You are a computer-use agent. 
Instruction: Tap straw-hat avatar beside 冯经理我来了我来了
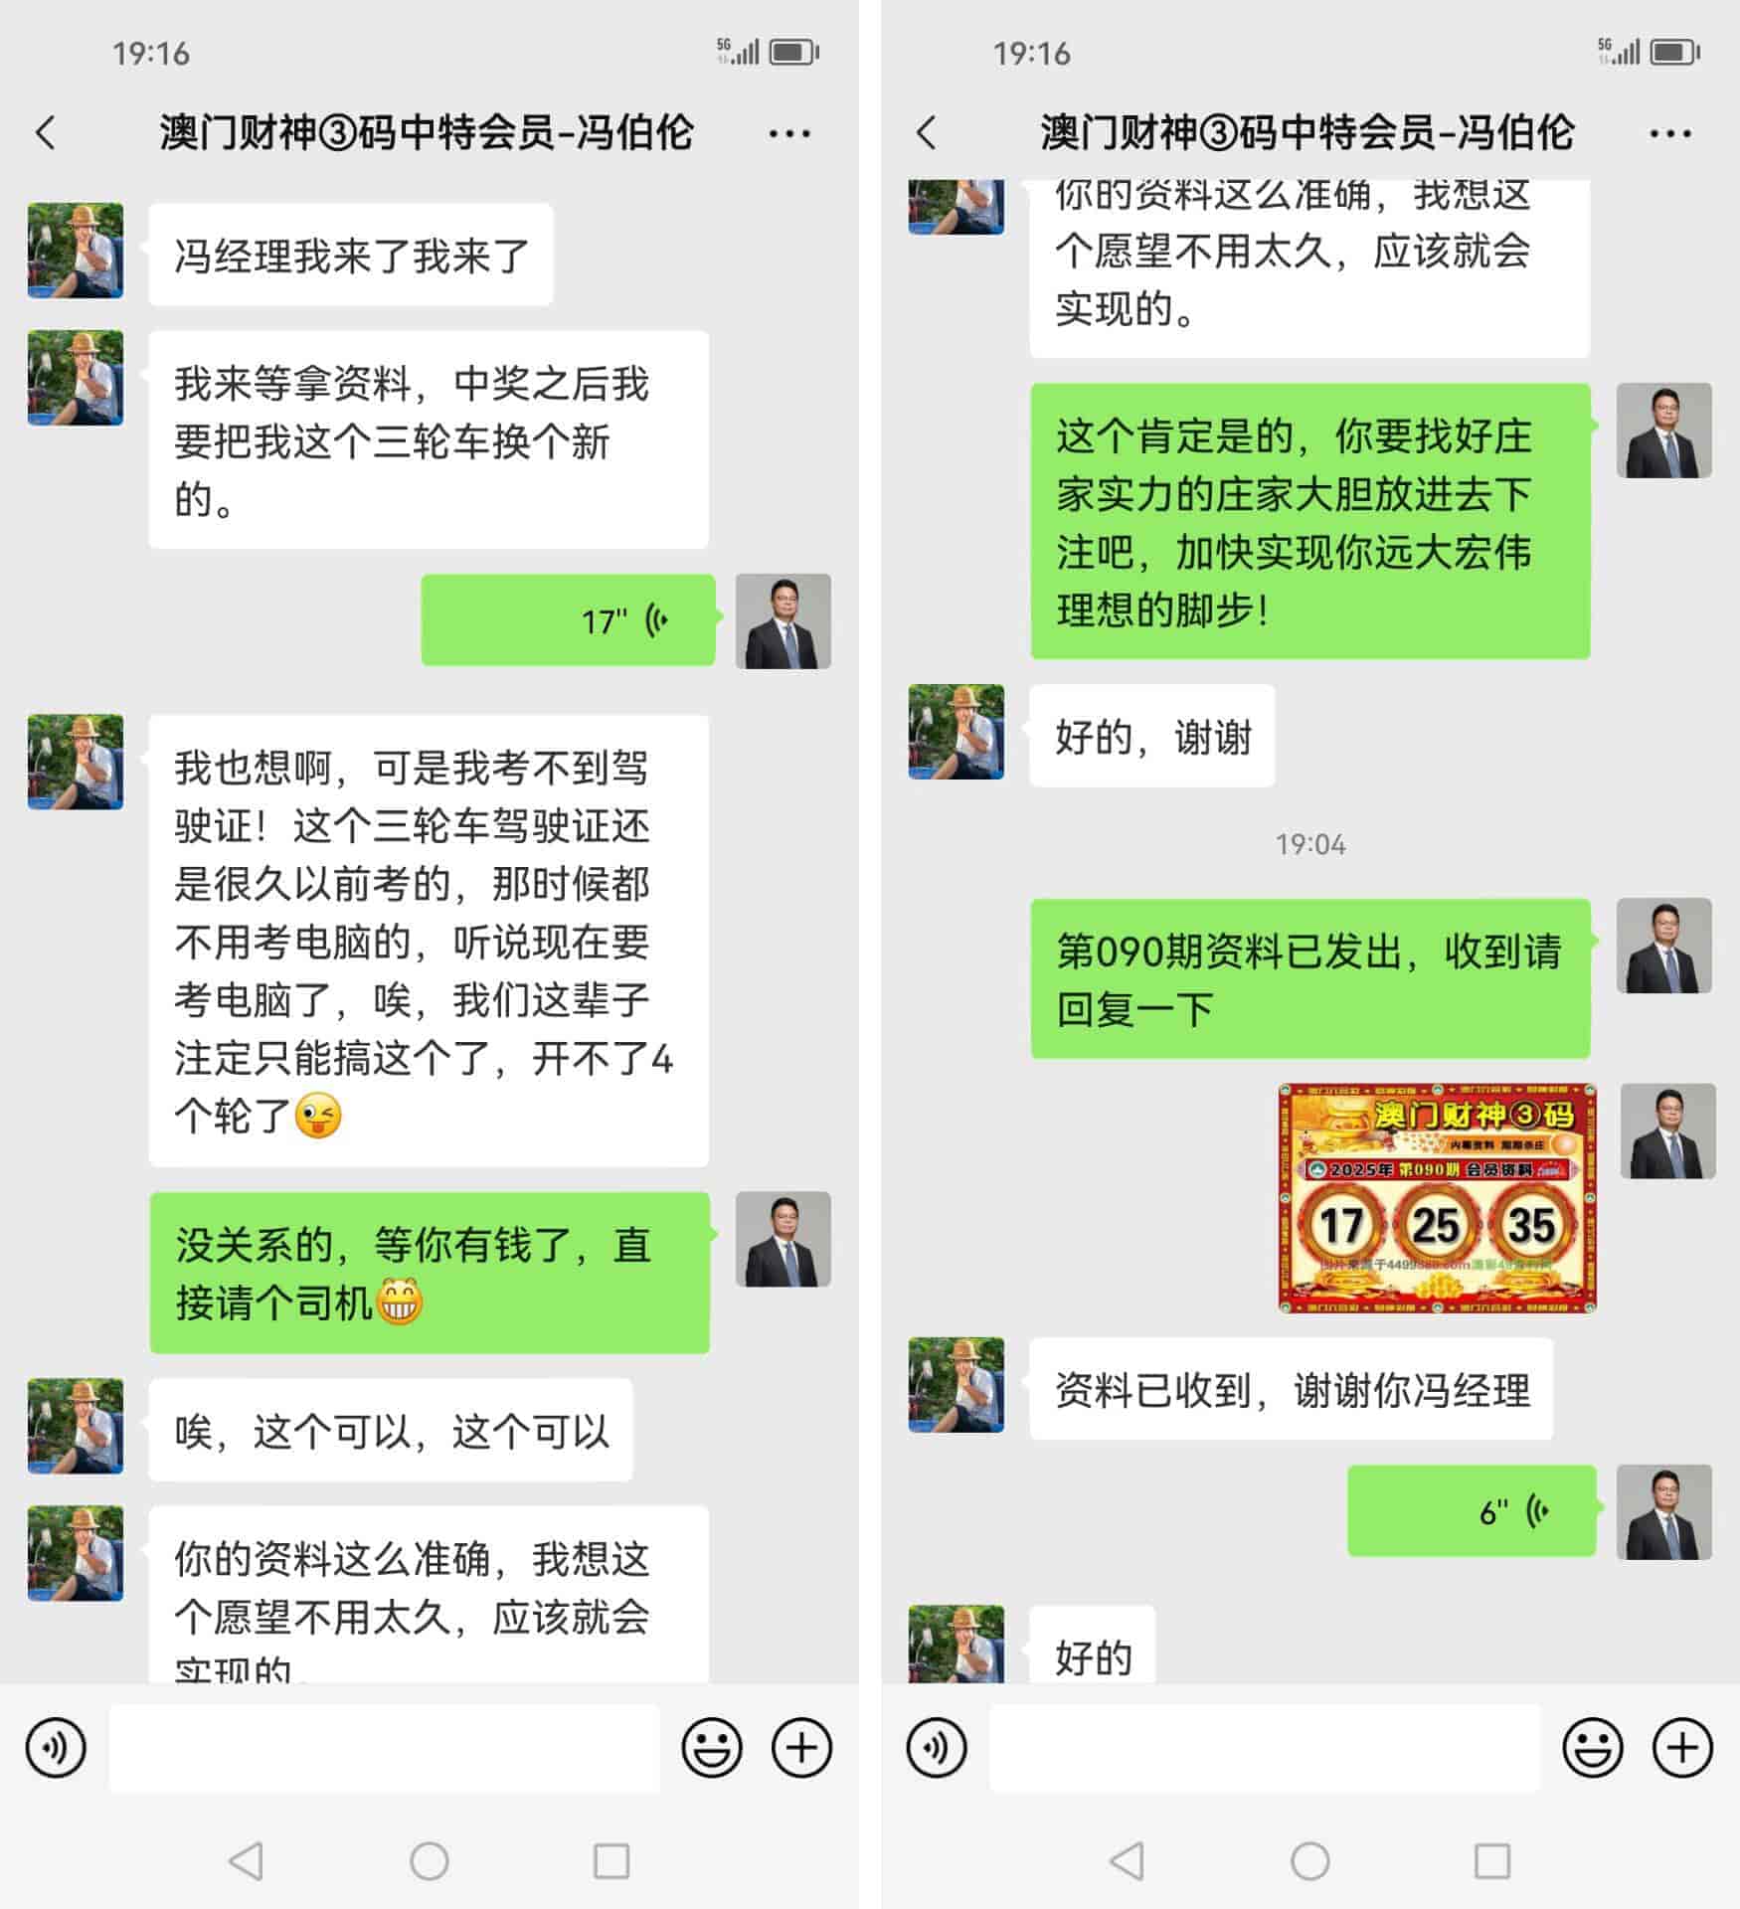pyautogui.click(x=76, y=251)
